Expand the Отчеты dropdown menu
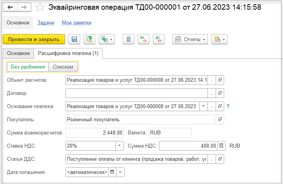Viewport: 283px width, 184px height. [x=190, y=39]
